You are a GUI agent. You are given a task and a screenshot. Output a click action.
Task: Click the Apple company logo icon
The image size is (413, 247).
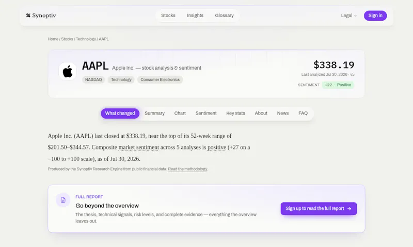tap(68, 71)
